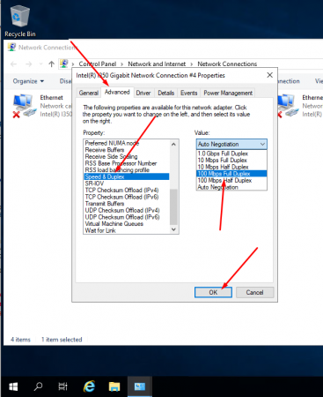The height and width of the screenshot is (397, 323).
Task: Choose 10 Mbps Half Duplex
Action: pos(231,167)
